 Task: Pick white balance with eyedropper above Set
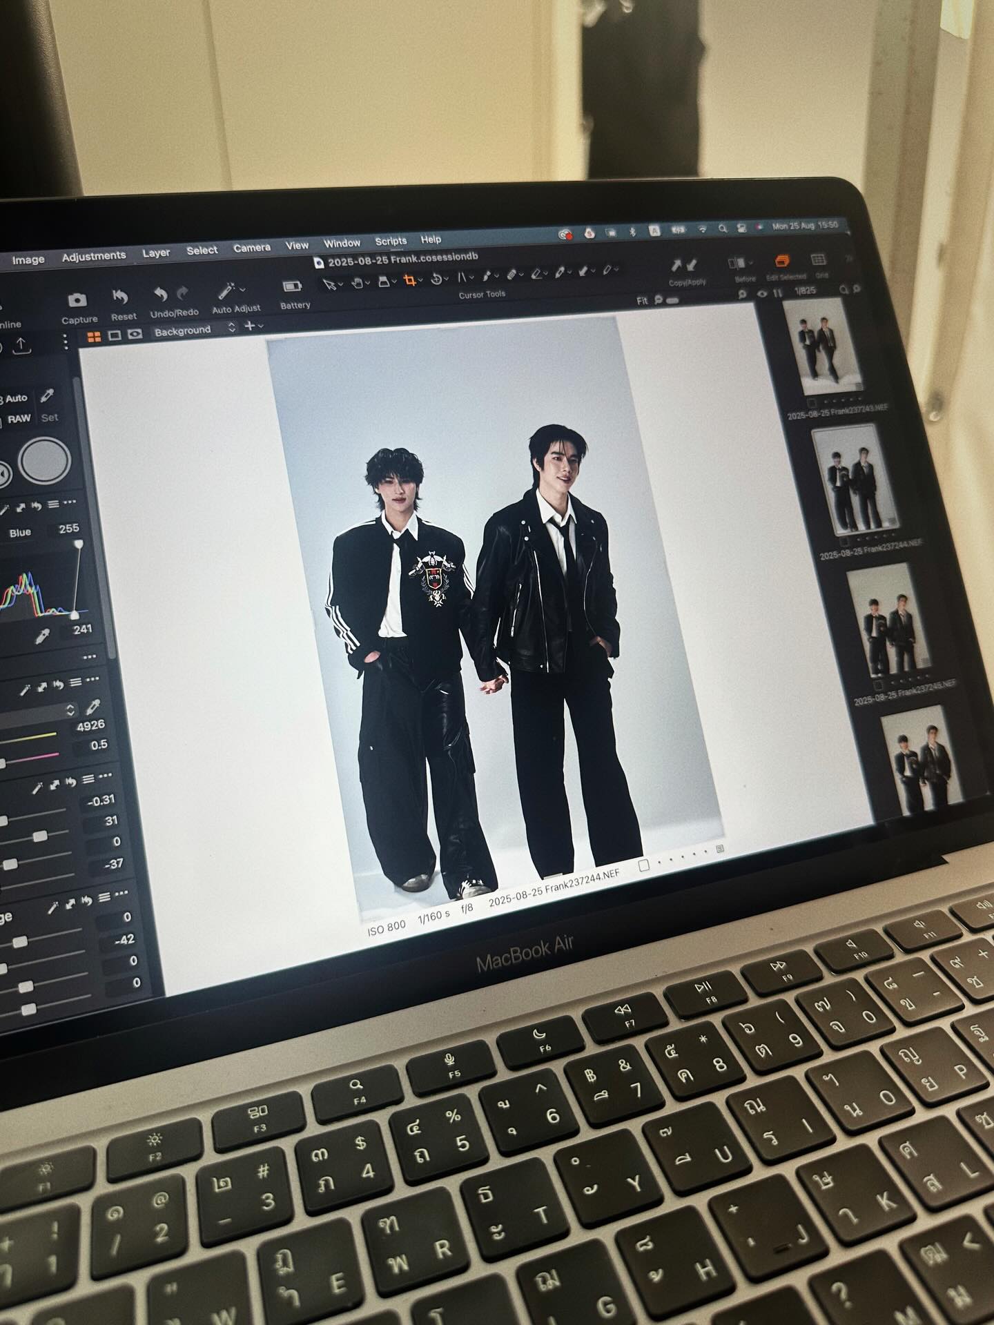pyautogui.click(x=48, y=395)
